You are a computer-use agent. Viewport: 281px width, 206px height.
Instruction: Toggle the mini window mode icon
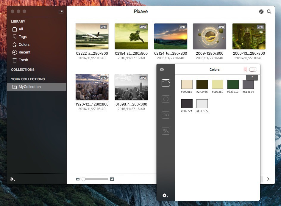[61, 12]
